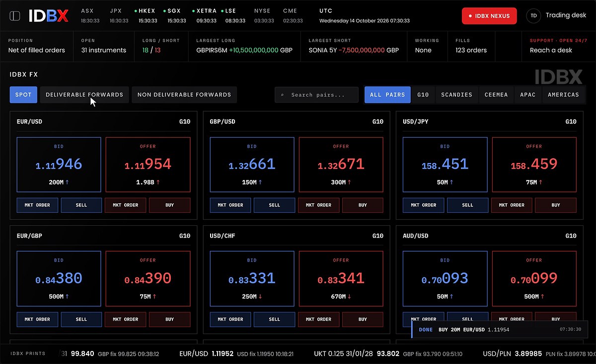
Task: Click the EUR/USD 1.11952 print in ticker
Action: pos(236,354)
